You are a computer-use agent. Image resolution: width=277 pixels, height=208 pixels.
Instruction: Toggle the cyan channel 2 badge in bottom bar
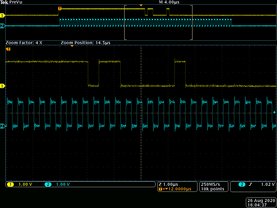pos(48,184)
